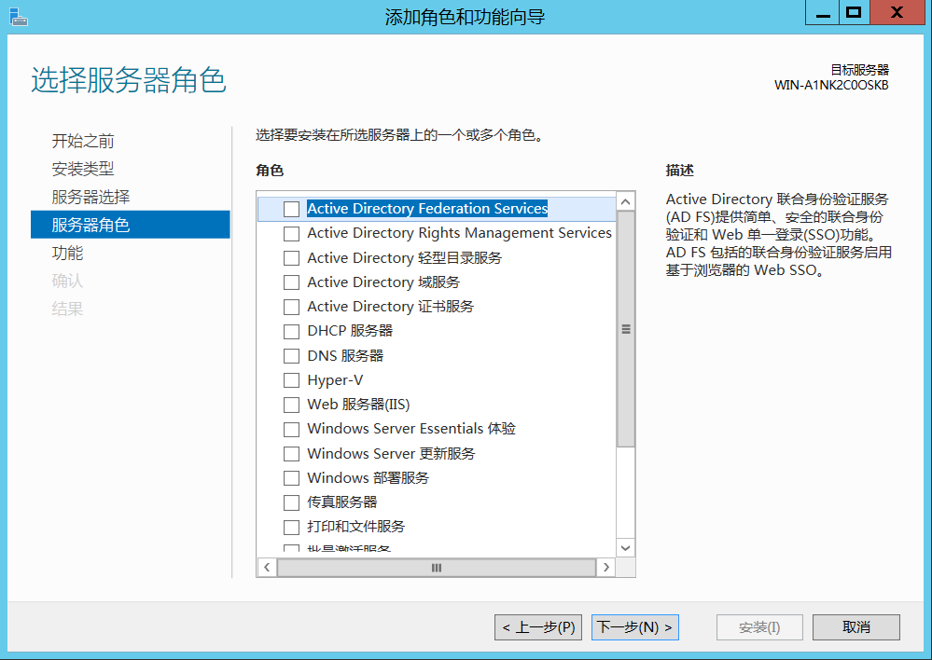Select the Web 服务器(IIS) label
This screenshot has height=660, width=932.
coord(358,405)
